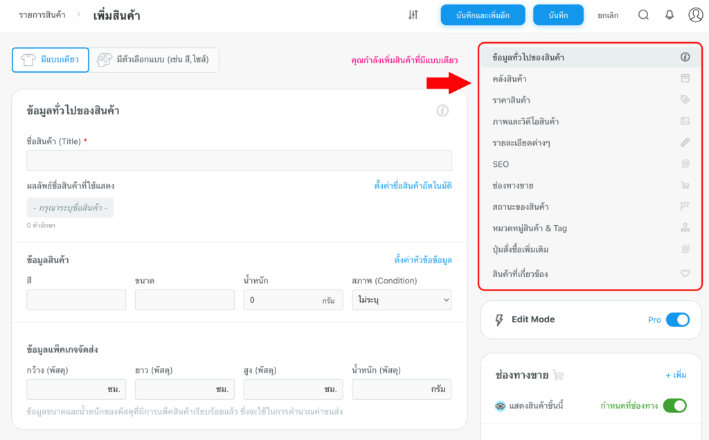Jump to SEO section in side menu

pos(501,164)
